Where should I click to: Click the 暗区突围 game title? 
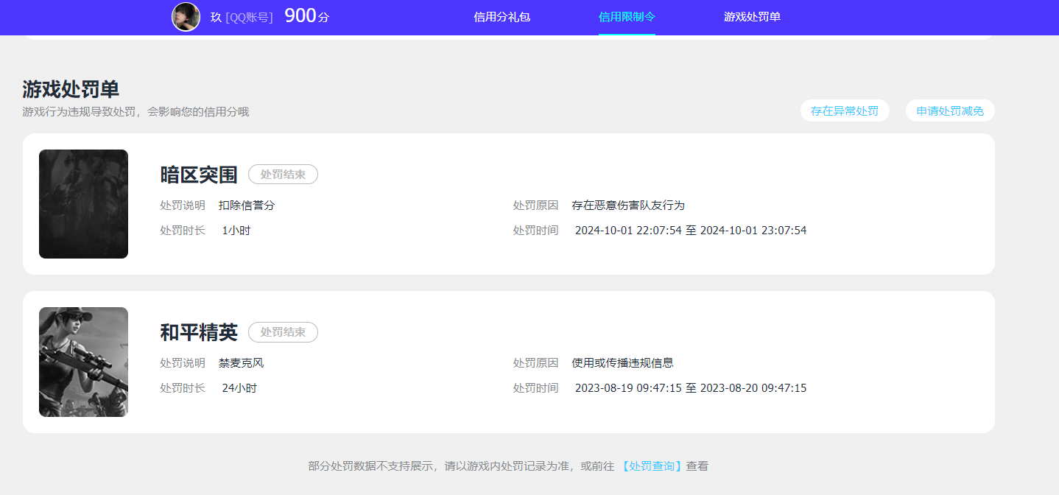pos(199,175)
